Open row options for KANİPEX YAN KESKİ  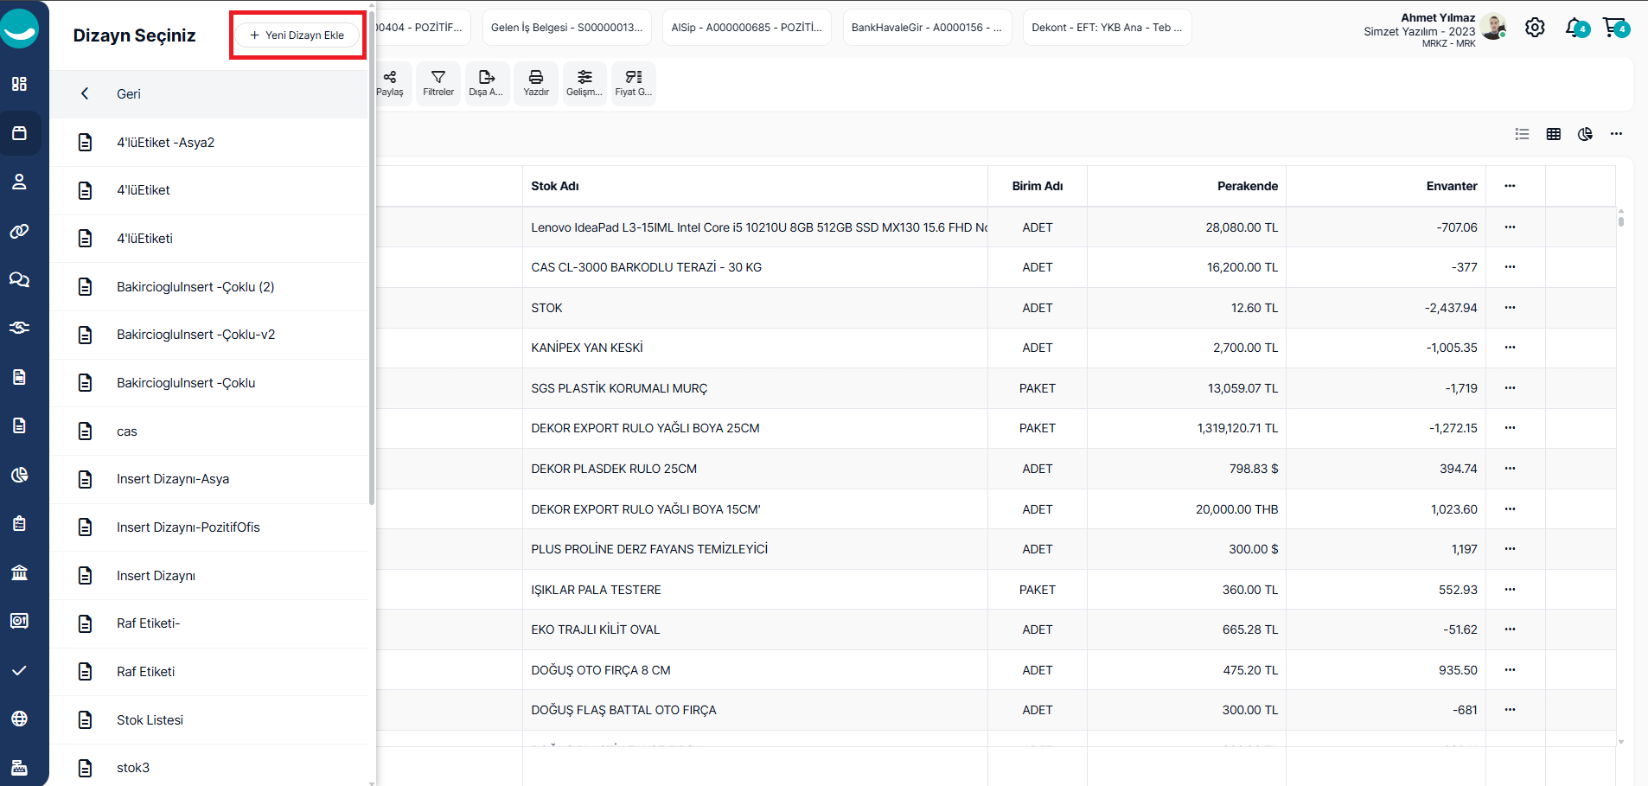click(1510, 348)
